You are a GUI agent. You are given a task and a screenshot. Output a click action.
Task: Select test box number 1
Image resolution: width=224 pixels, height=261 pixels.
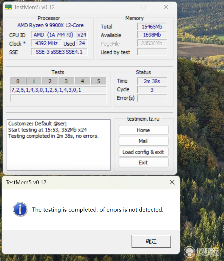click(x=34, y=81)
